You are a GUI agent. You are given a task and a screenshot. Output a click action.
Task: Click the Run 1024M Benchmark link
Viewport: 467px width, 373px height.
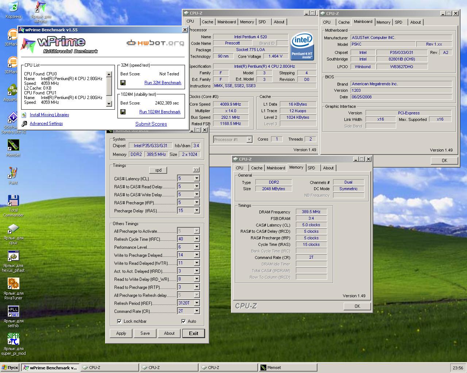click(x=160, y=112)
